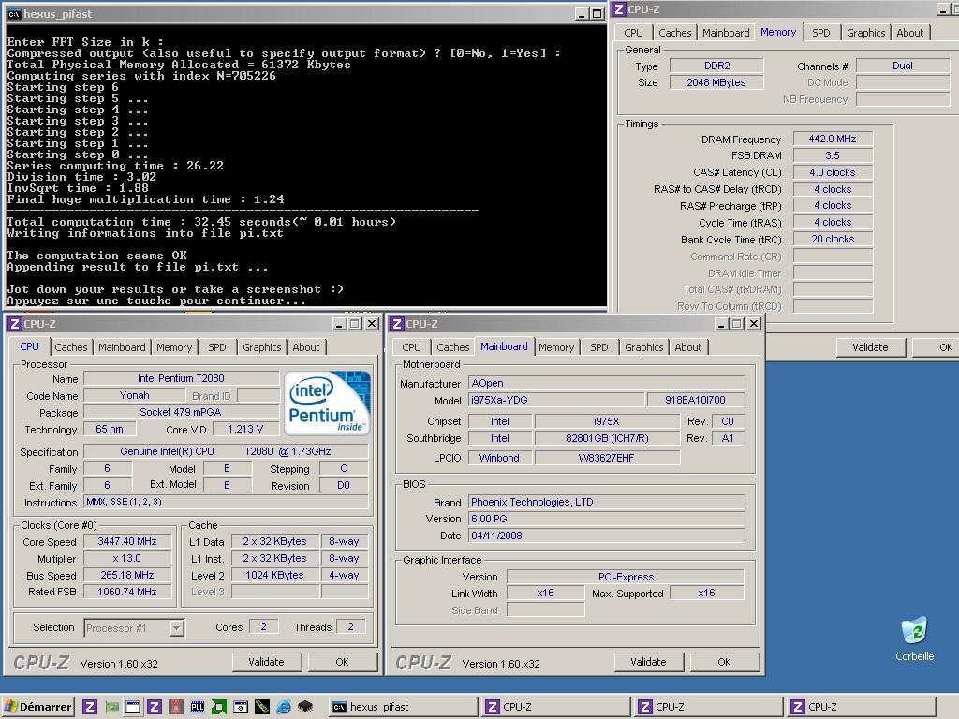The width and height of the screenshot is (959, 719).
Task: Click DRAM Frequency value 442.0 MHz
Action: (833, 139)
